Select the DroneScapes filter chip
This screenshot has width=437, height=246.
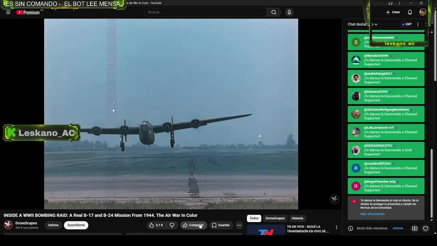pyautogui.click(x=275, y=218)
